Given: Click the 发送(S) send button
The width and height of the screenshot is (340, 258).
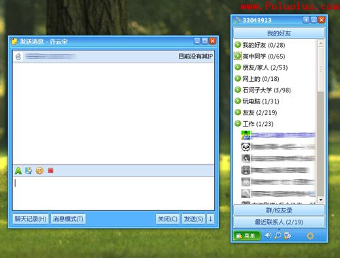Looking at the screenshot, I should 194,219.
